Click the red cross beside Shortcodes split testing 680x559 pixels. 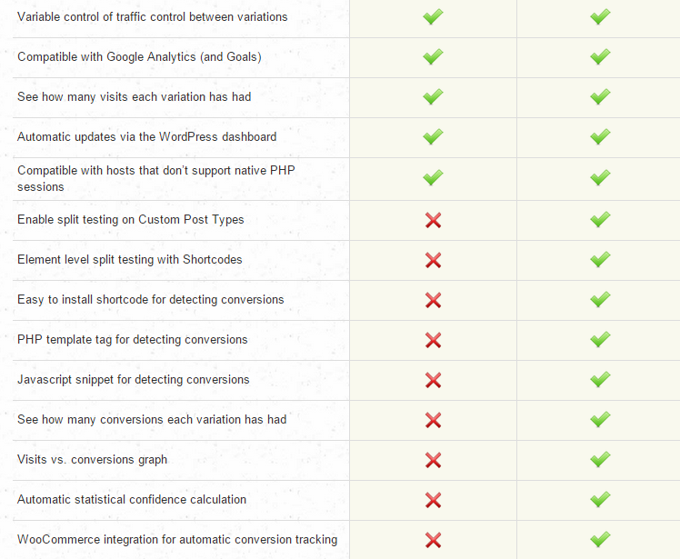tap(433, 260)
